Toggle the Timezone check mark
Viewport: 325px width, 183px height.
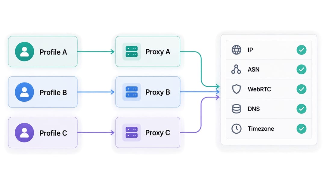(x=301, y=129)
